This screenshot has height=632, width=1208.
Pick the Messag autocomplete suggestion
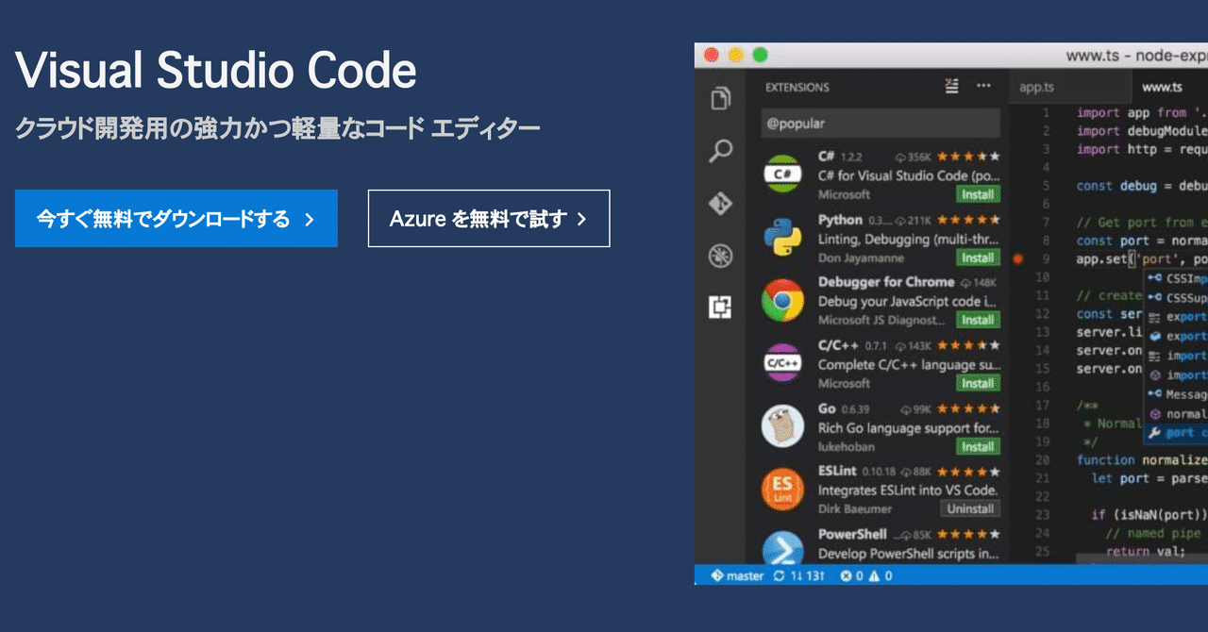pyautogui.click(x=1176, y=394)
